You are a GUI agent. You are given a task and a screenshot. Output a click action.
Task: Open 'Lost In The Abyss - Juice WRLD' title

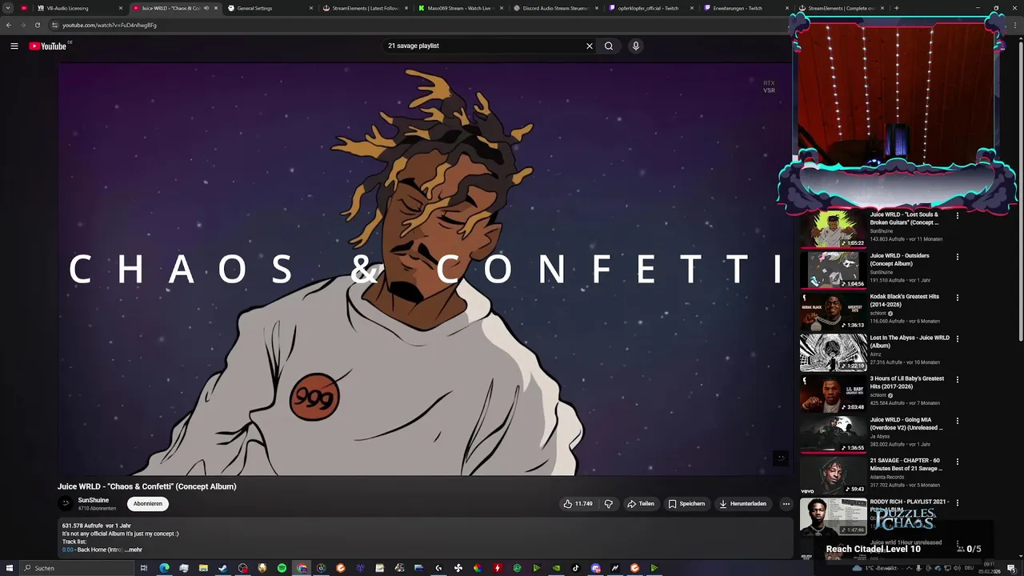pyautogui.click(x=910, y=342)
